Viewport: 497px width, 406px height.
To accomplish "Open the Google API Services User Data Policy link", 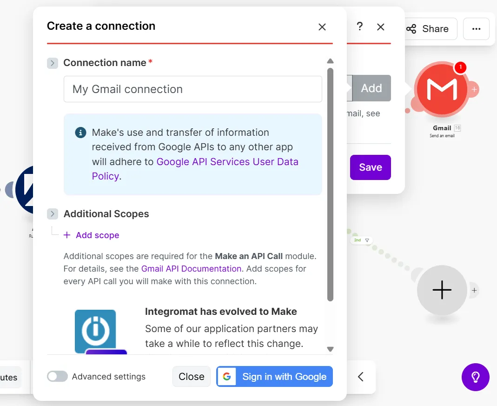I will (x=227, y=162).
